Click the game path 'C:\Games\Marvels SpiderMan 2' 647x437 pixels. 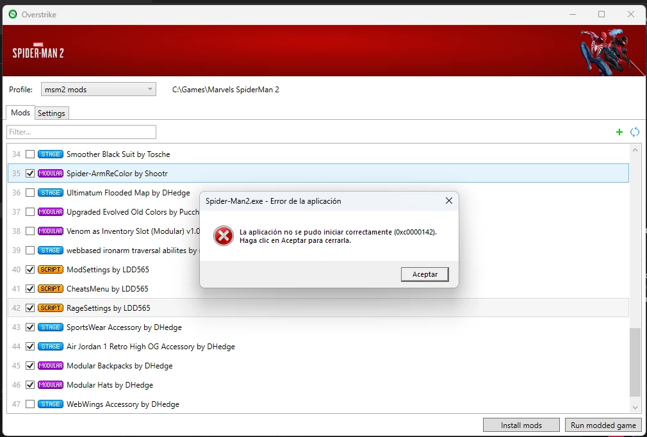point(225,90)
